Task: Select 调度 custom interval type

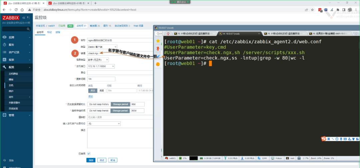Action: (101, 90)
